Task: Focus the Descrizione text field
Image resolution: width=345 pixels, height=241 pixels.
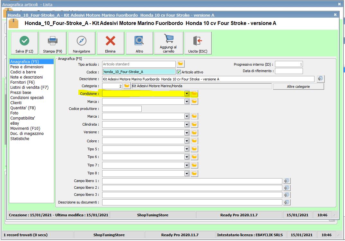Action: coord(208,79)
